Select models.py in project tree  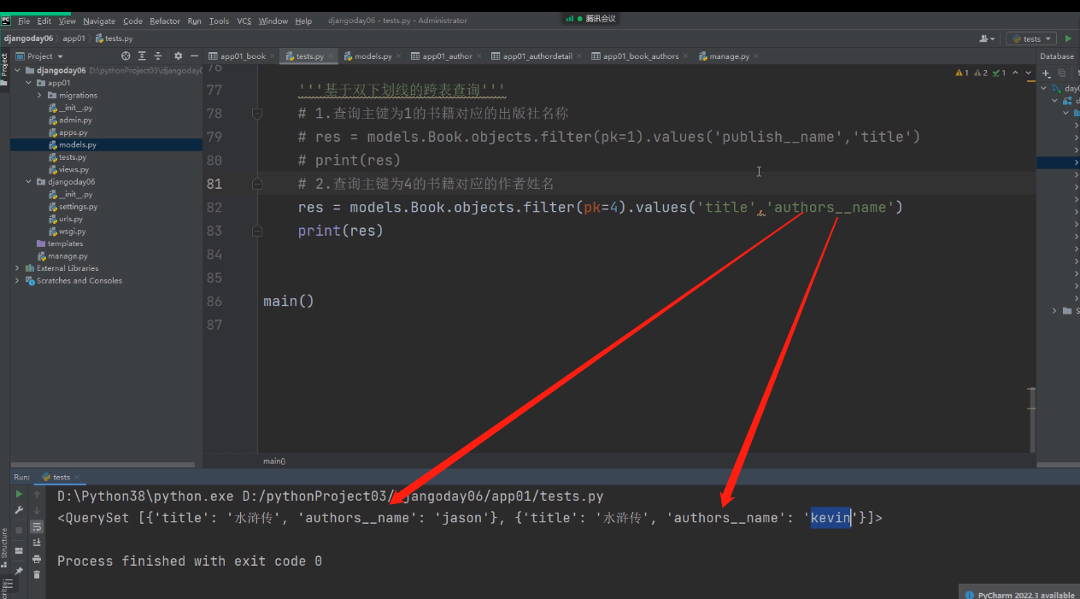pyautogui.click(x=106, y=145)
